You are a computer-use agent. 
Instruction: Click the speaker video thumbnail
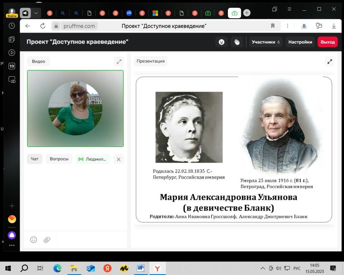coord(75,108)
